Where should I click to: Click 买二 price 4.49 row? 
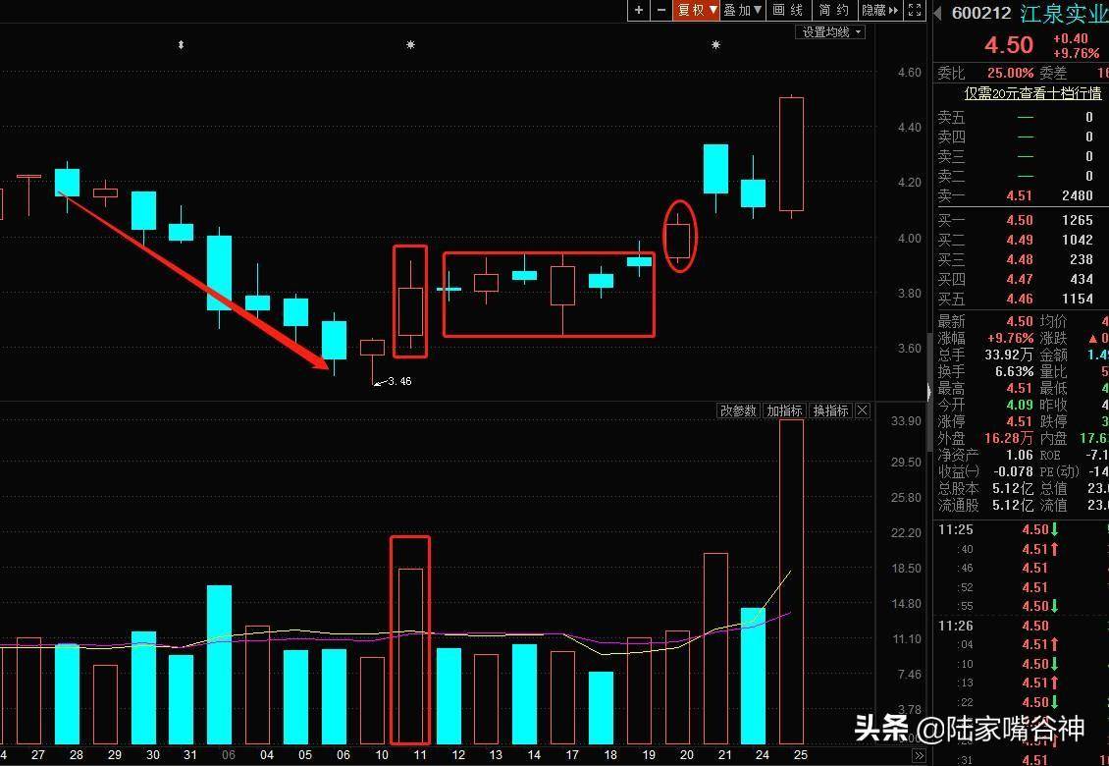pos(1019,240)
